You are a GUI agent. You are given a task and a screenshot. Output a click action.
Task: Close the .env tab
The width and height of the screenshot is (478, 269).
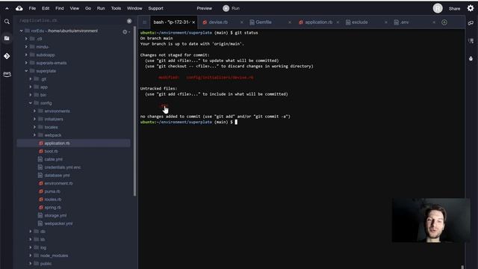click(434, 22)
